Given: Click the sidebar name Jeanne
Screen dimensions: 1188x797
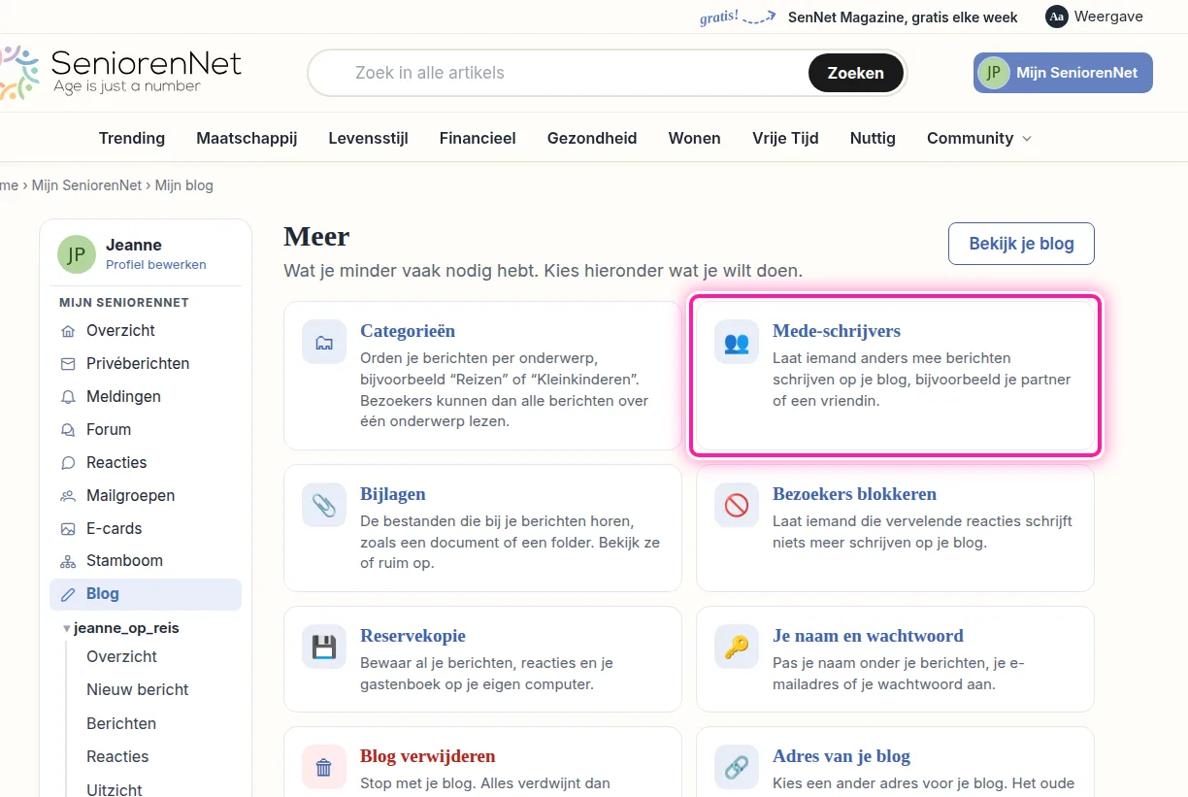Looking at the screenshot, I should tap(134, 246).
